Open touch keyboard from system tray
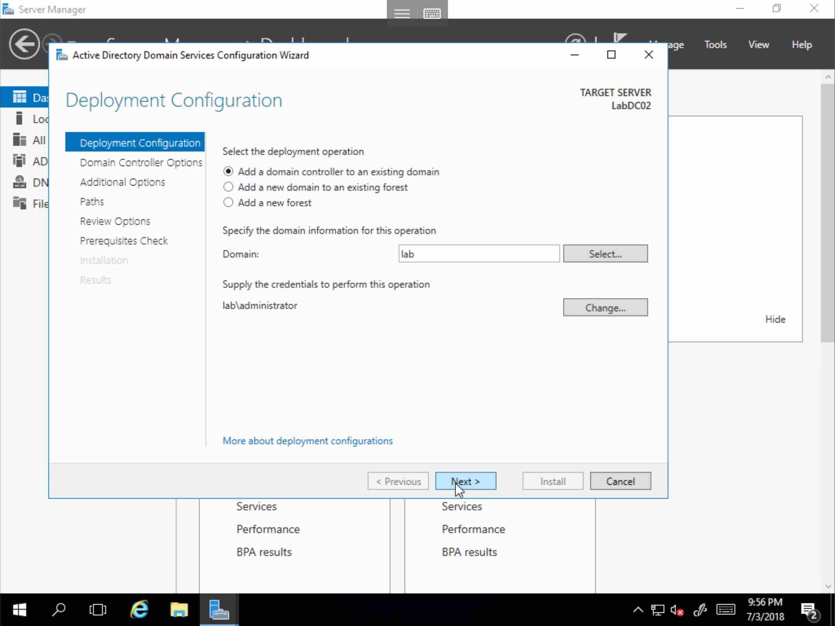The width and height of the screenshot is (835, 626). pos(726,610)
